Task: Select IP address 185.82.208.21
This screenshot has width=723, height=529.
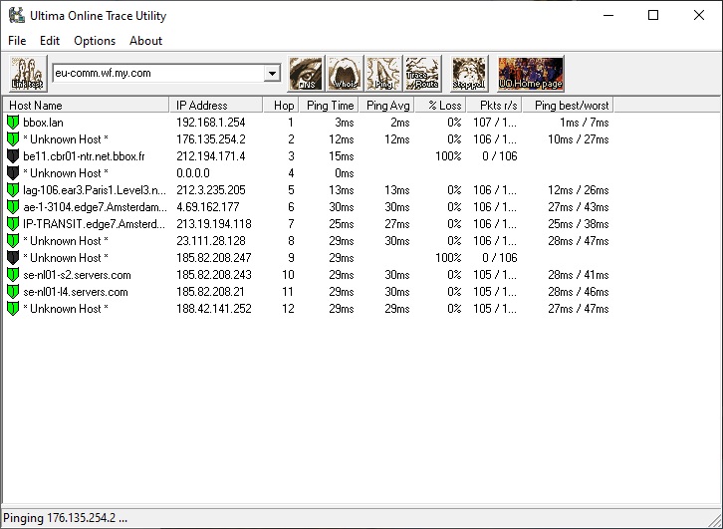Action: tap(210, 292)
